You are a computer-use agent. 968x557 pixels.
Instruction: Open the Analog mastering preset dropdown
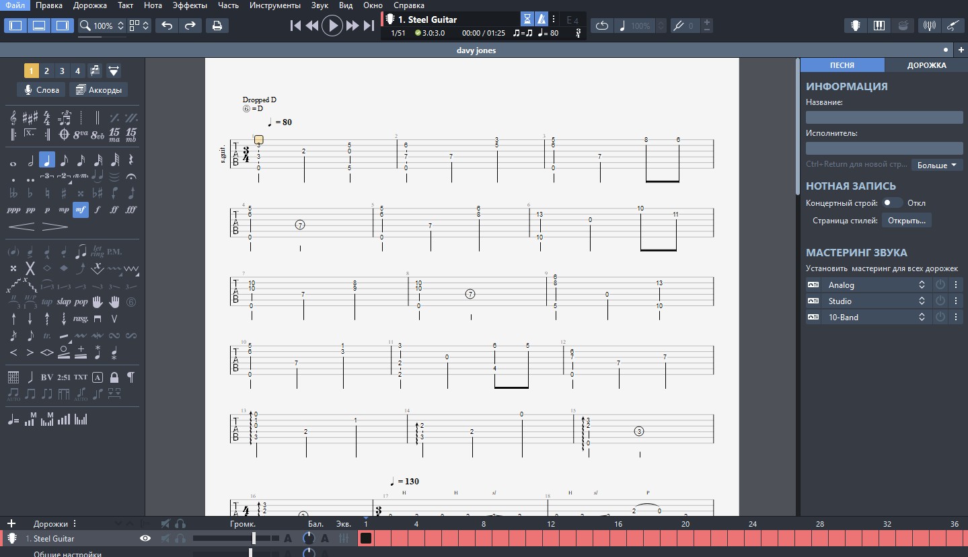pos(877,285)
